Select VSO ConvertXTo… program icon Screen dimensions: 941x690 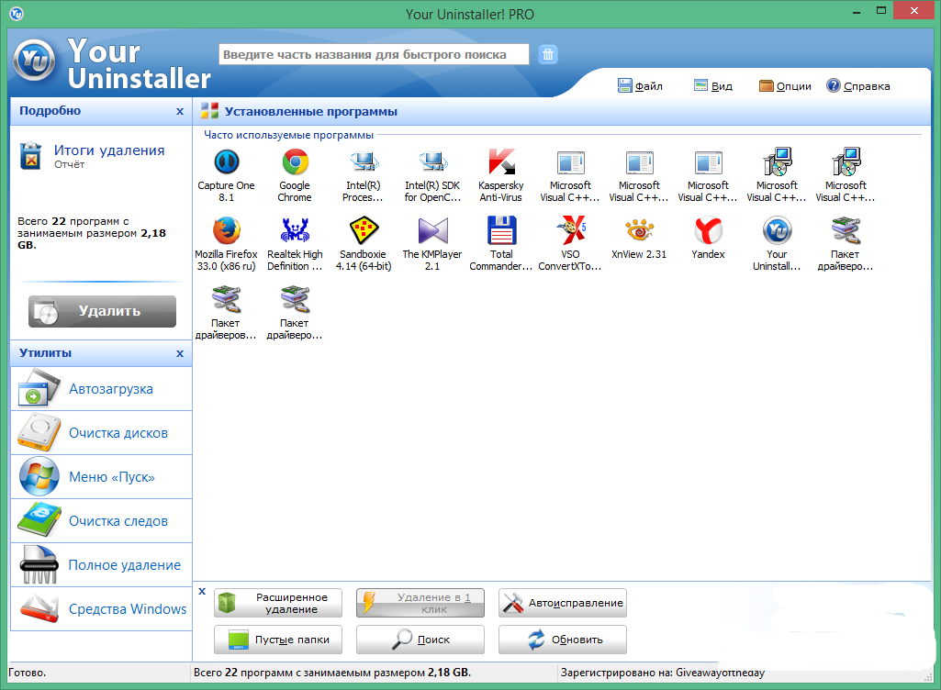pyautogui.click(x=570, y=230)
